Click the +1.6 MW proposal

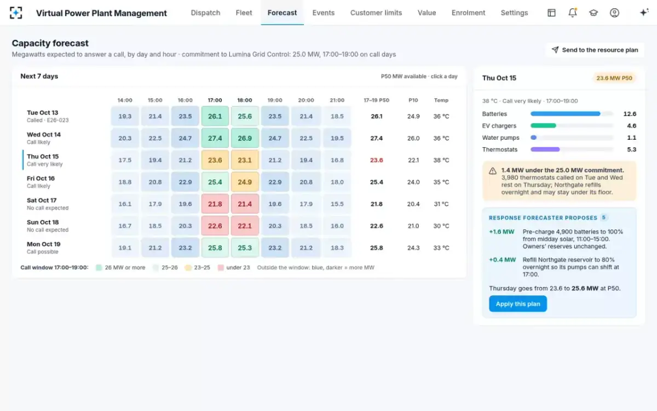[560, 239]
